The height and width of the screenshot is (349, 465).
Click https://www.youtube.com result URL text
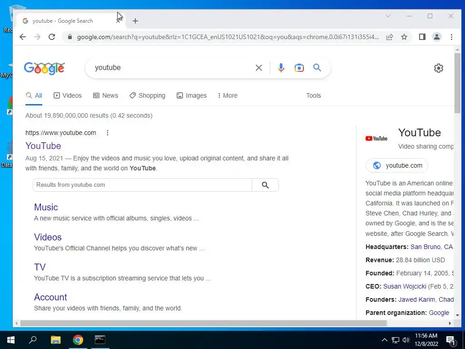coord(61,133)
